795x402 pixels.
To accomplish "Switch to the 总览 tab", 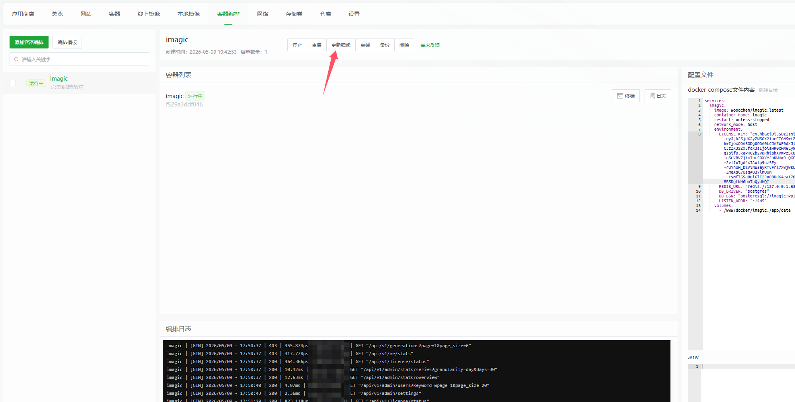I will pyautogui.click(x=57, y=14).
